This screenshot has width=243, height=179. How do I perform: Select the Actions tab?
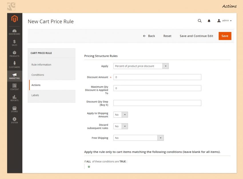tap(52, 85)
